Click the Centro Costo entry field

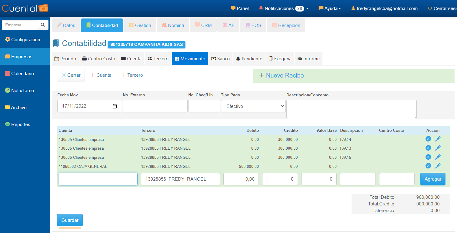(397, 179)
